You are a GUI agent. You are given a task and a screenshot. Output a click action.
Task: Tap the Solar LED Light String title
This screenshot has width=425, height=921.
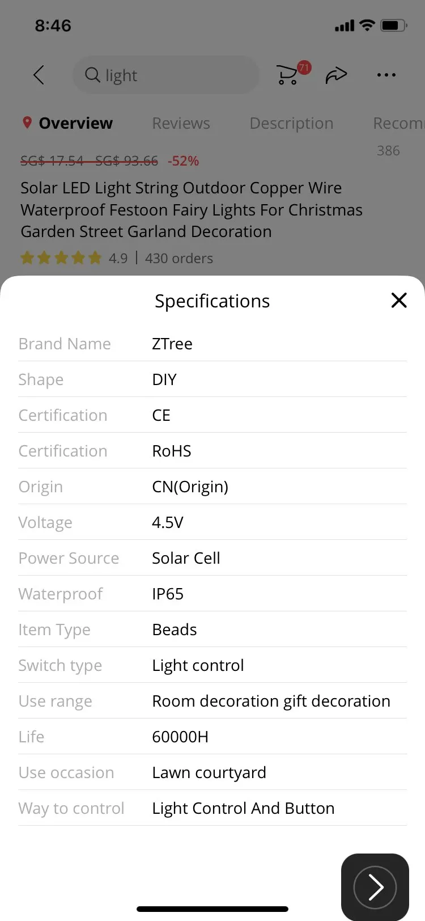tap(192, 210)
